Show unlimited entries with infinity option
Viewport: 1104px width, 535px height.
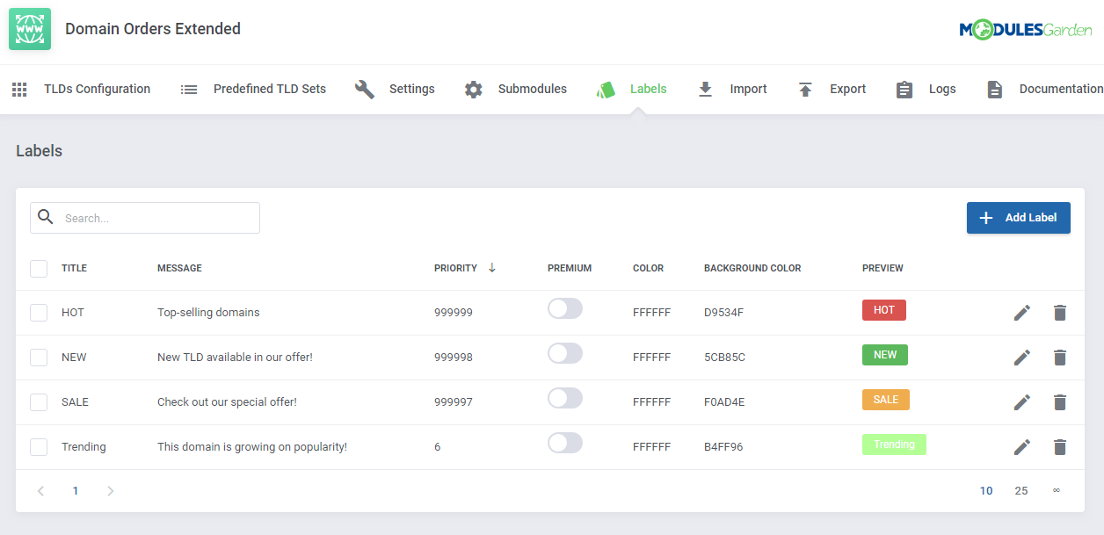[1057, 490]
